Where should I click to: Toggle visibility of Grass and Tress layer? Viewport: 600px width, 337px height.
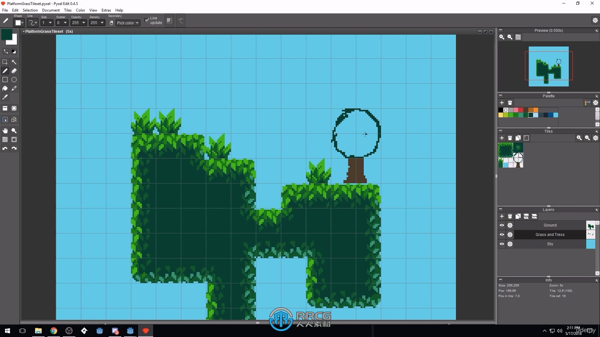502,234
